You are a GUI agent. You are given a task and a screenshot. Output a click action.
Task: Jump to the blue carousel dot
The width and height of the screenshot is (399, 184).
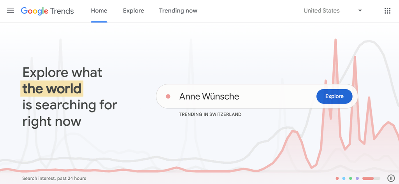[344, 179]
